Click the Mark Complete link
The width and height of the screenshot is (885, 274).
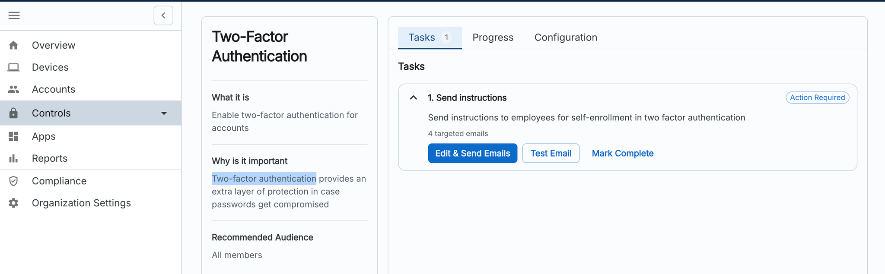pos(622,153)
